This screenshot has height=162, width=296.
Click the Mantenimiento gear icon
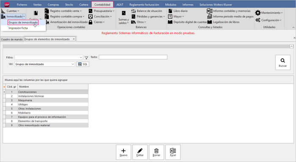258,13
